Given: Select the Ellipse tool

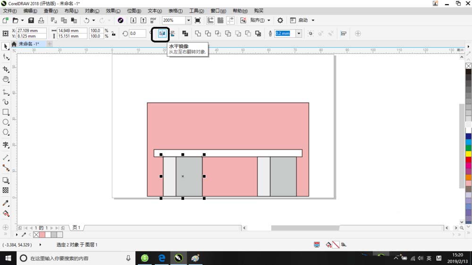Looking at the screenshot, I should (6, 122).
